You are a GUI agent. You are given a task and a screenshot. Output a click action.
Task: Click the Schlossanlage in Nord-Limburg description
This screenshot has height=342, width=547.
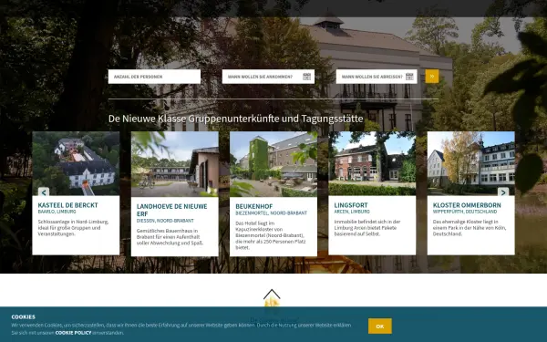click(x=73, y=227)
